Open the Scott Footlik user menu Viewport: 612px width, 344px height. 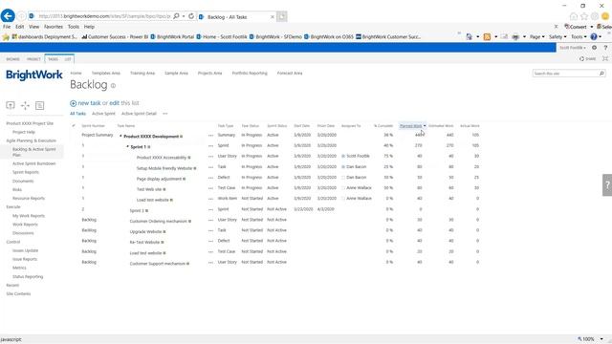pyautogui.click(x=573, y=48)
